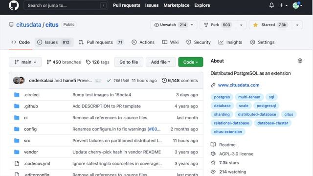Screen dimensions: 313x176
Task: Expand the star lists dropdown arrow
Action: tap(297, 25)
